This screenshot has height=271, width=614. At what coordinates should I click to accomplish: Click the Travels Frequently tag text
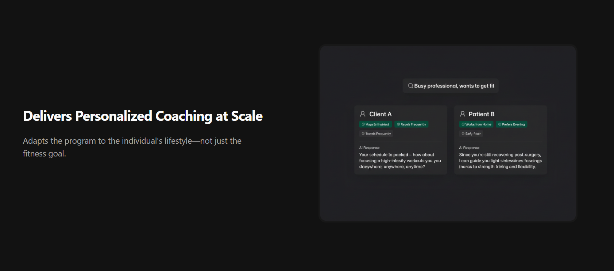tap(378, 134)
